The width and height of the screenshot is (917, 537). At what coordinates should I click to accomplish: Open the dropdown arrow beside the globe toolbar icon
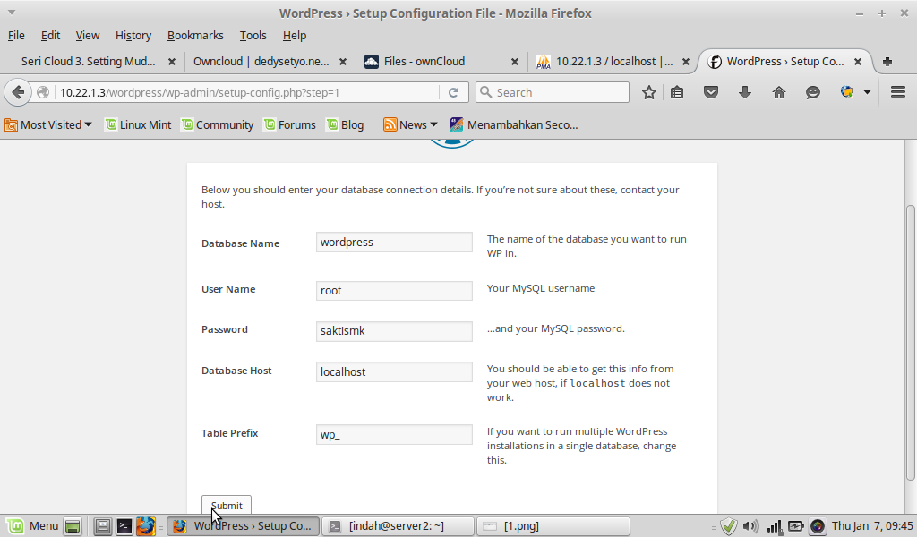867,92
